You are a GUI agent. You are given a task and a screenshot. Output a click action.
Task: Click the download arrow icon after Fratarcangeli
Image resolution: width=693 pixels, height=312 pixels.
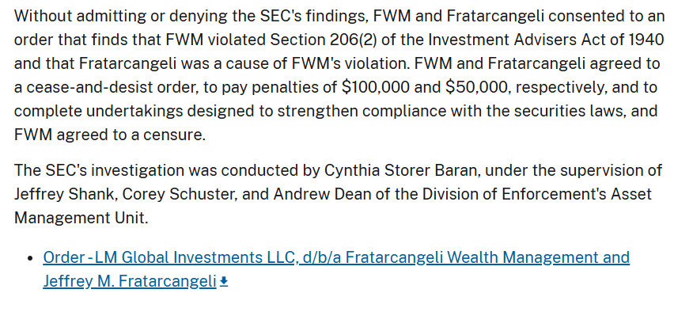coord(224,281)
